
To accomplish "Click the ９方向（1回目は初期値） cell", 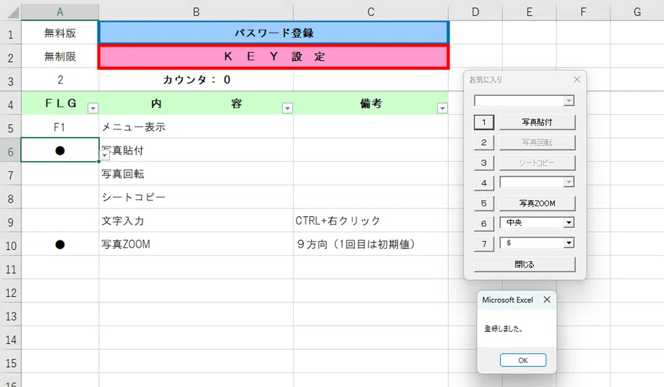I will 370,244.
